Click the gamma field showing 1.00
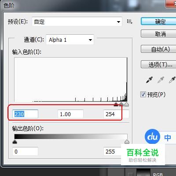The image size is (176, 176). (x=70, y=114)
